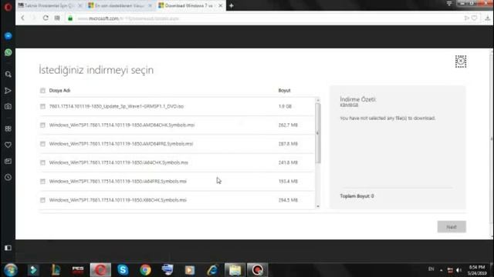
Task: Click the 262.7 MB size value
Action: point(288,125)
